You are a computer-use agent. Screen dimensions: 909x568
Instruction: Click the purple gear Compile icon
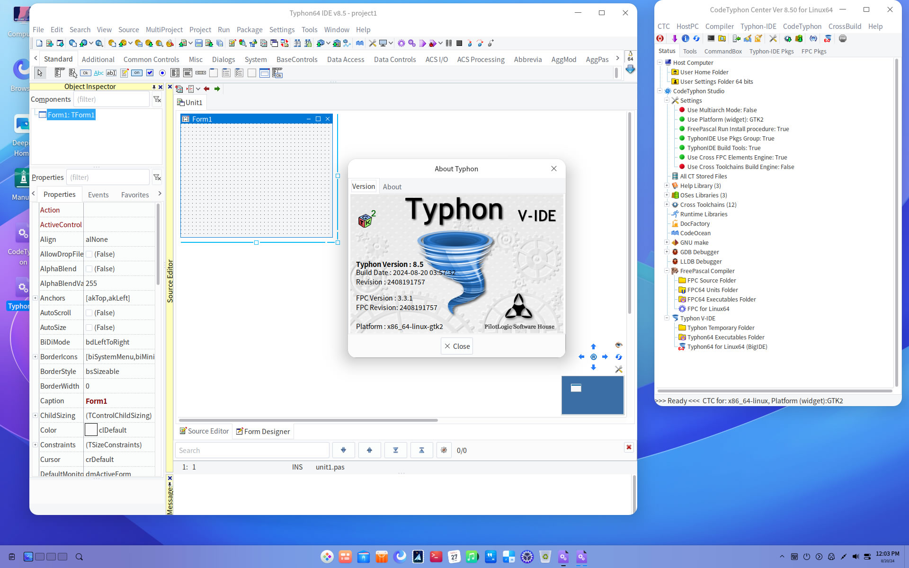click(401, 43)
